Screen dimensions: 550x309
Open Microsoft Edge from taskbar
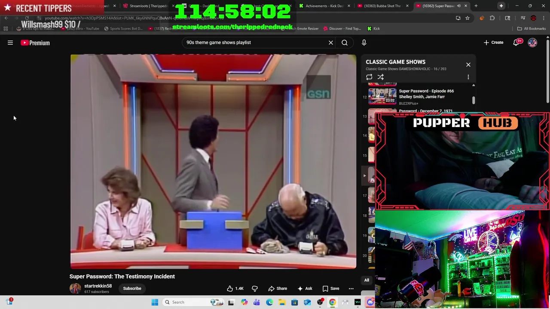(269, 302)
